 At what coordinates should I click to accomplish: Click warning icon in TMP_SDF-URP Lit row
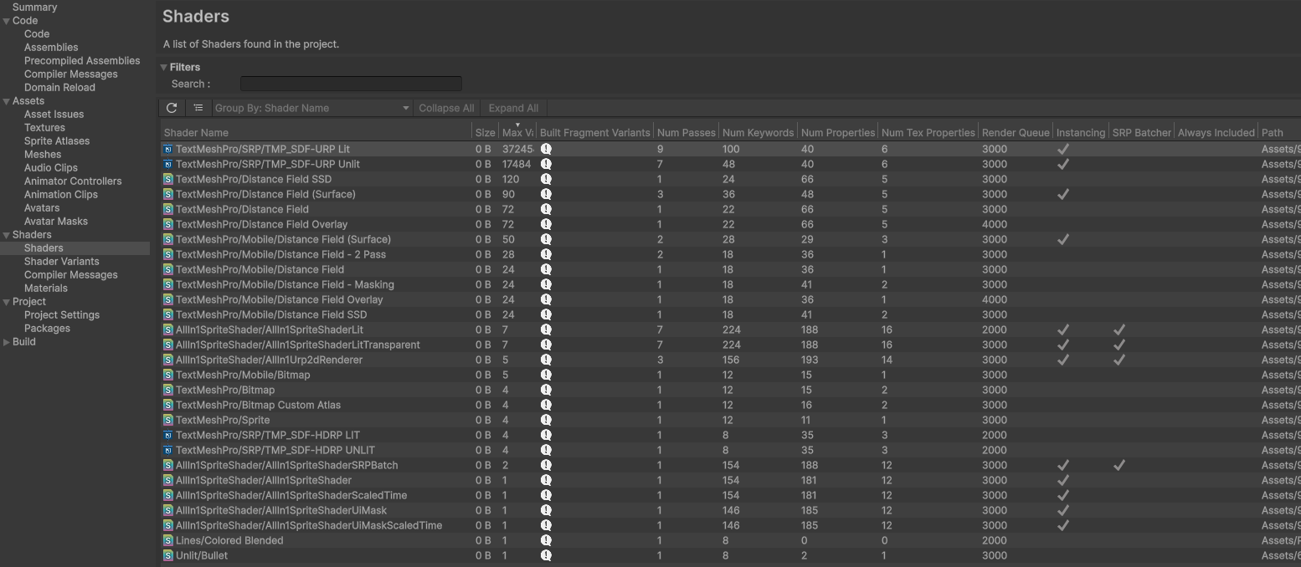[546, 149]
